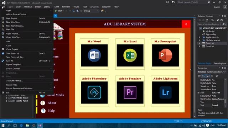This screenshot has height=128, width=228.
Task: Click the M.s Excel icon tile
Action: tap(130, 55)
